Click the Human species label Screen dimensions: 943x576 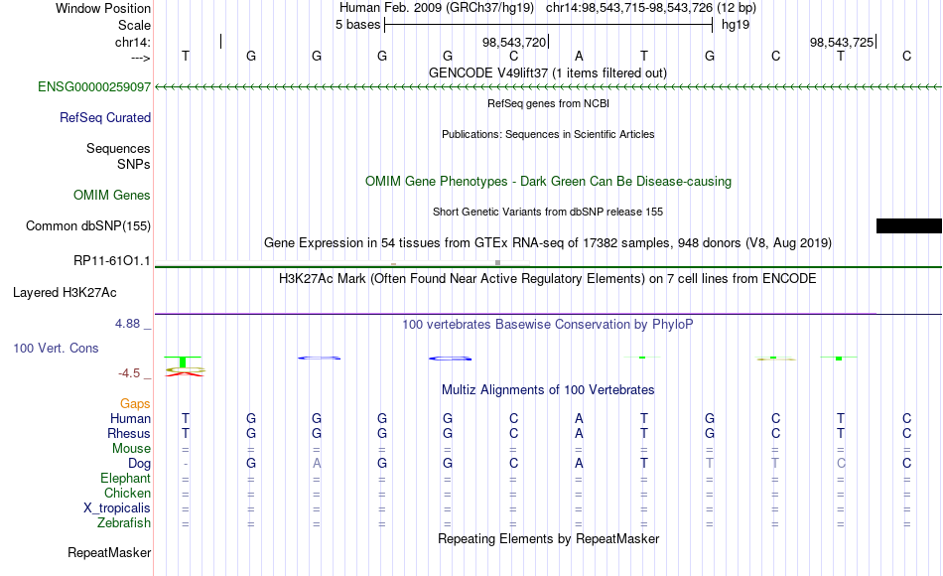click(x=130, y=418)
